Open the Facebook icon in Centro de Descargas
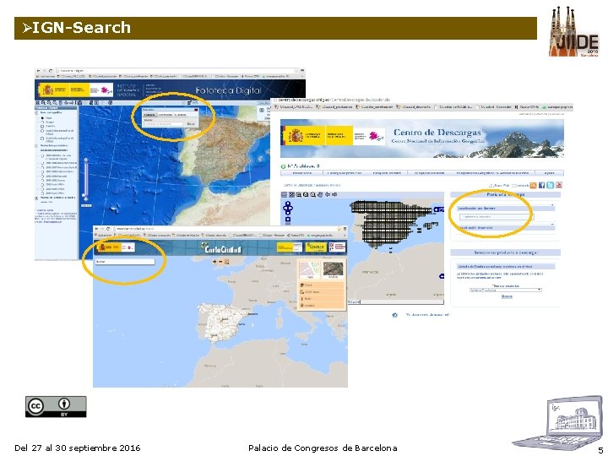This screenshot has height=456, width=608. point(541,185)
